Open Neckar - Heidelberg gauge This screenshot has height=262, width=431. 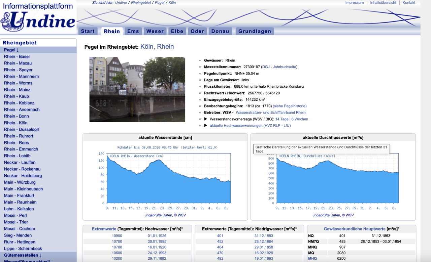tap(23, 175)
